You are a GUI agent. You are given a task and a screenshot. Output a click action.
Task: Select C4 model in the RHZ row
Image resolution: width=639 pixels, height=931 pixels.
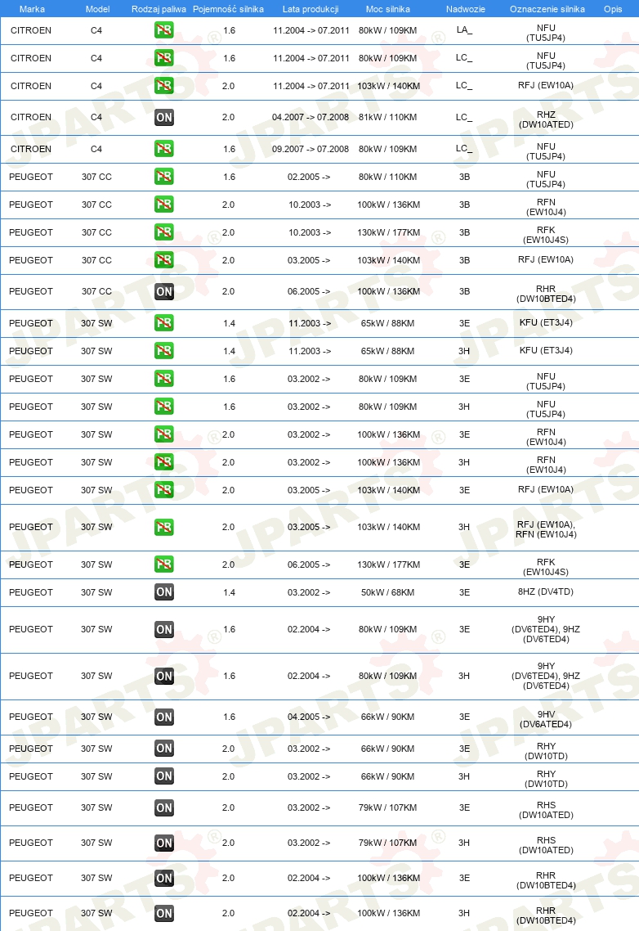(x=96, y=118)
